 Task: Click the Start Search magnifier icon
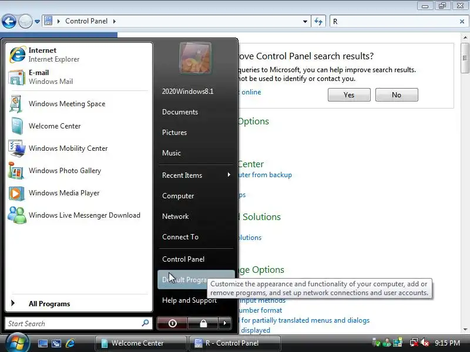click(145, 323)
